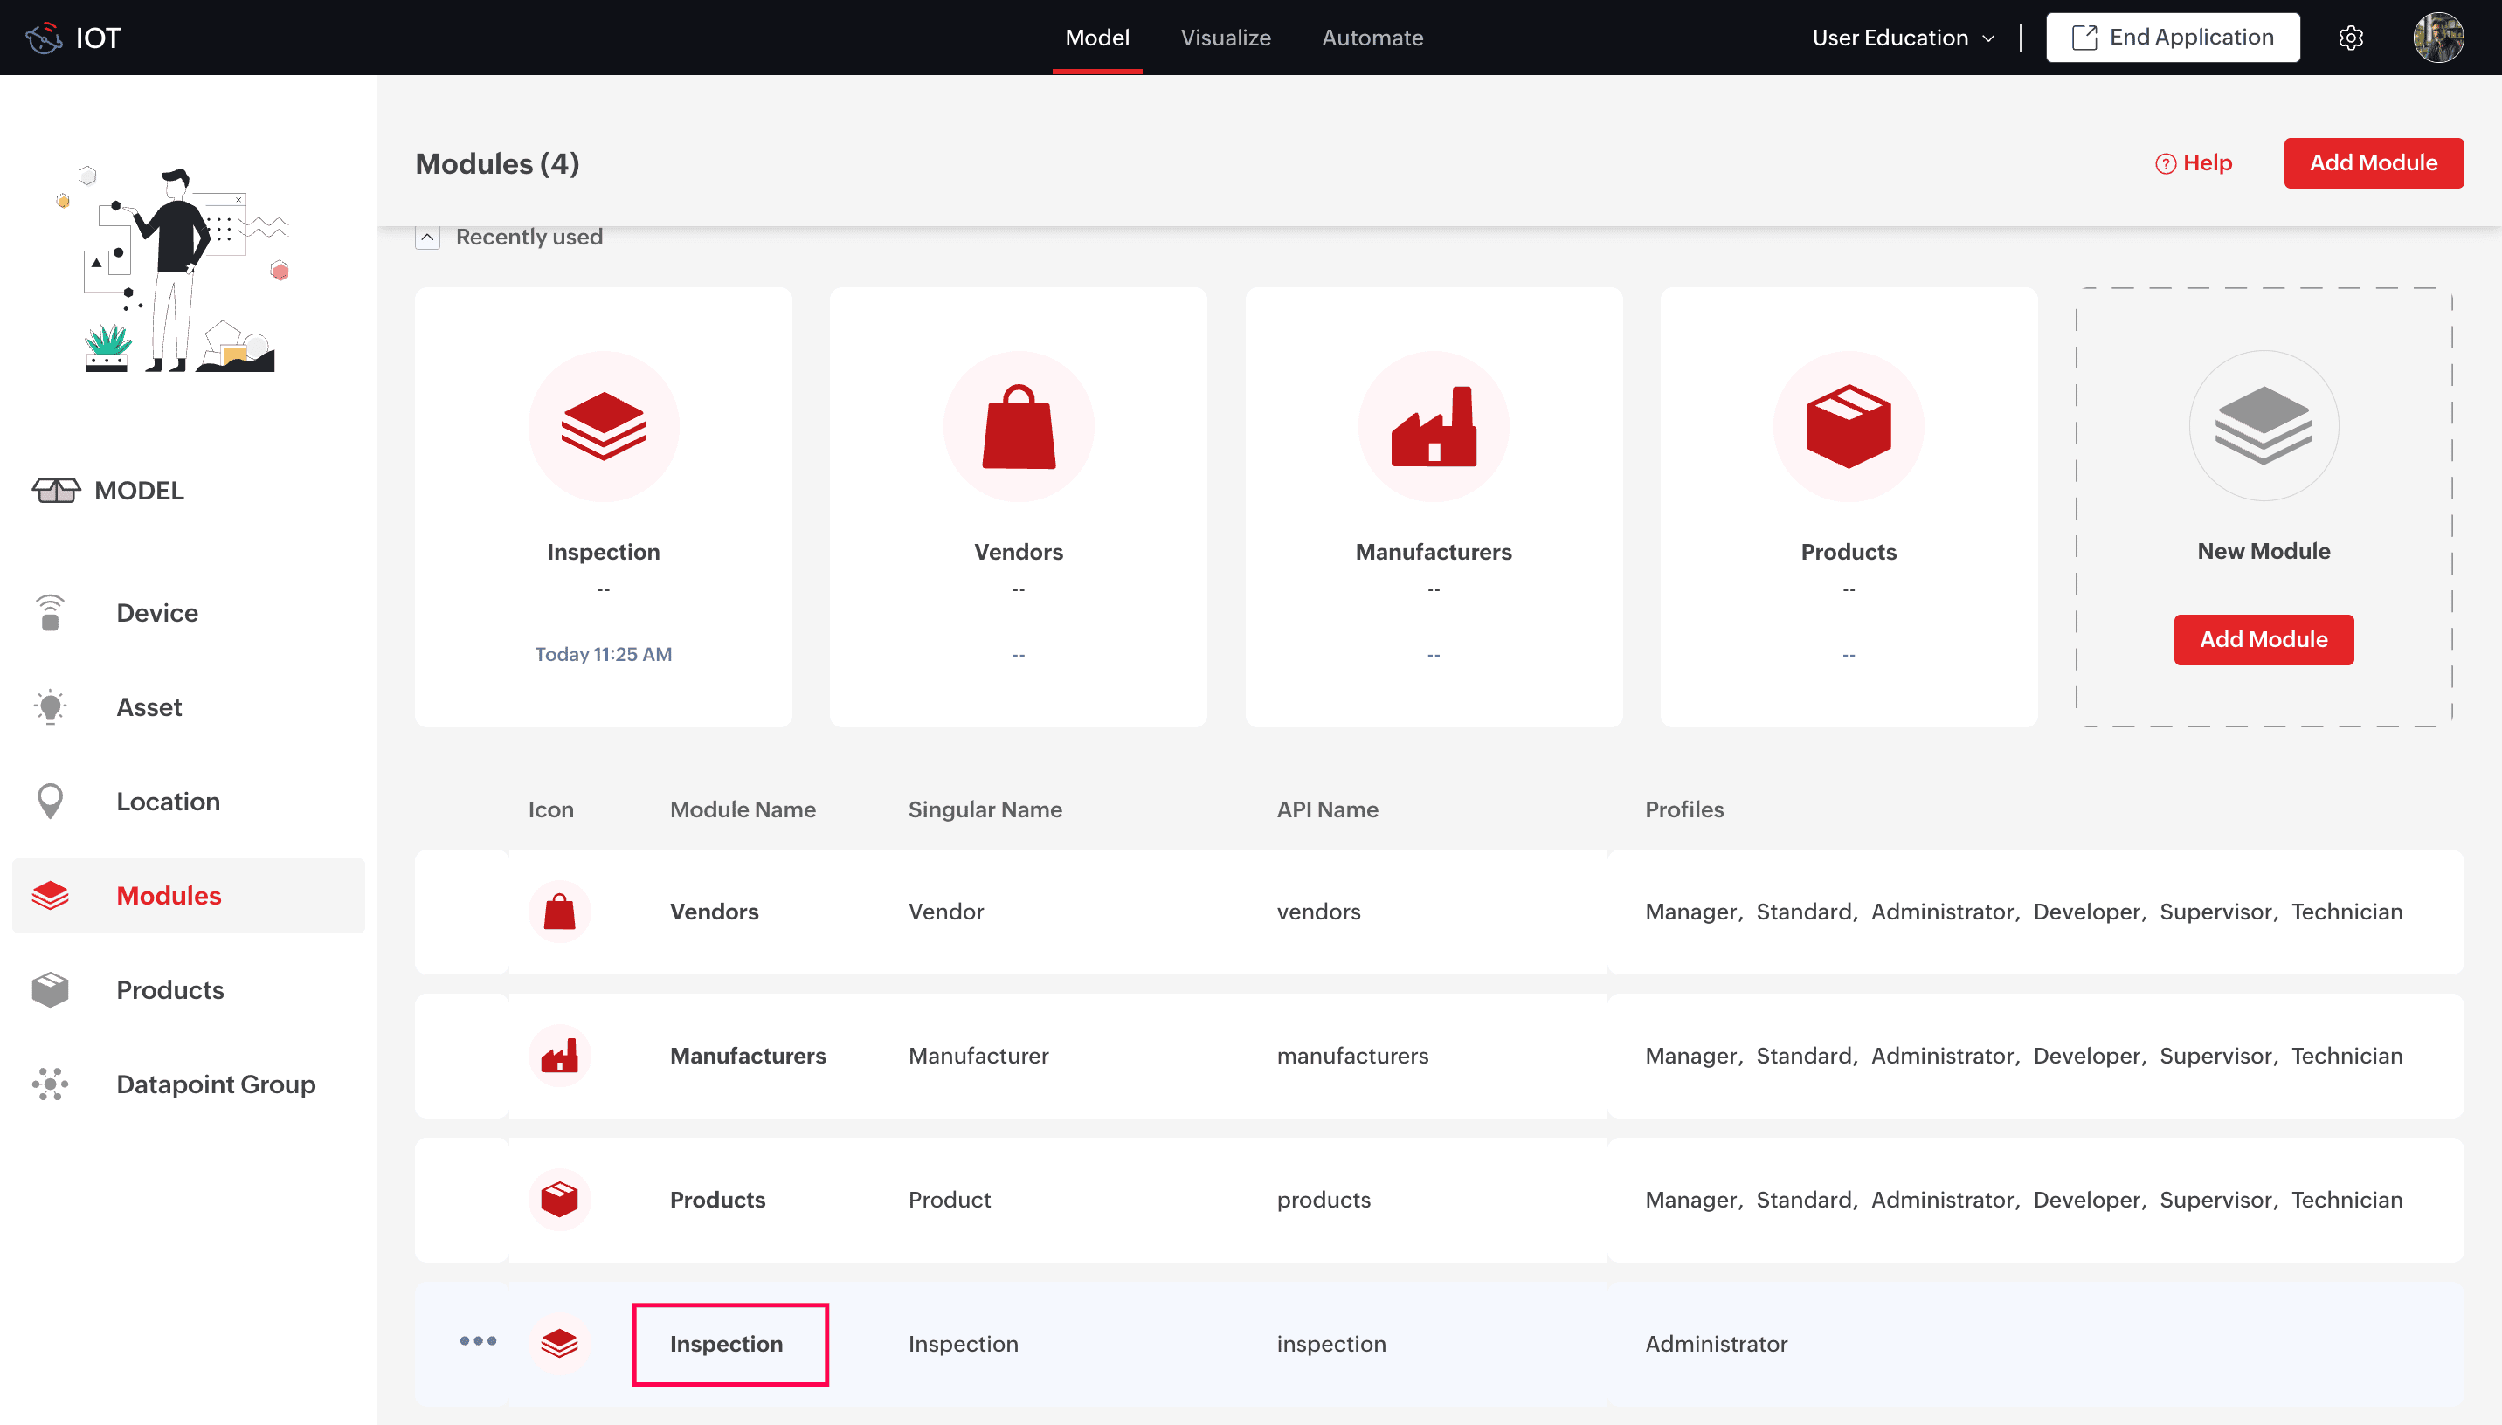Click Add Module in New Module card
Viewport: 2502px width, 1425px height.
click(2264, 639)
